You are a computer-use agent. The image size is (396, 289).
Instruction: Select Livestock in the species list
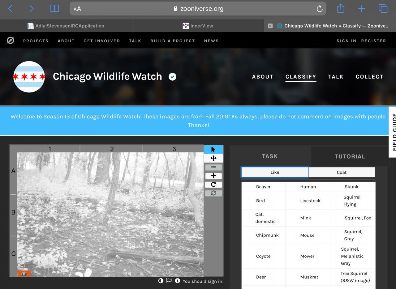308,201
